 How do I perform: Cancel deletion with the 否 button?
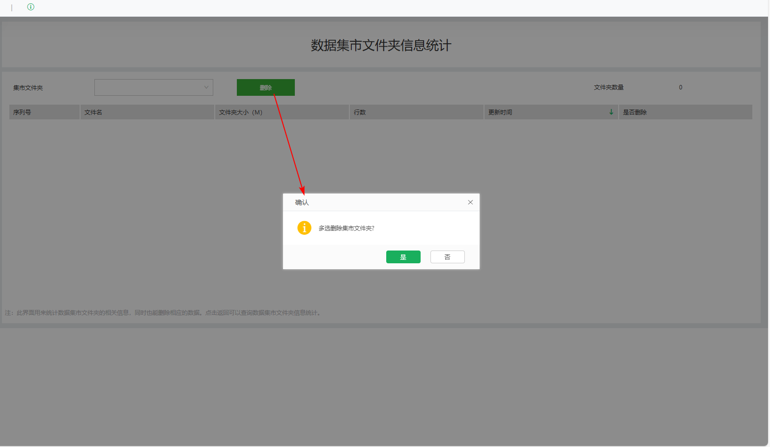[448, 257]
